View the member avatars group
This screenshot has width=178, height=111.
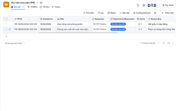152,5
